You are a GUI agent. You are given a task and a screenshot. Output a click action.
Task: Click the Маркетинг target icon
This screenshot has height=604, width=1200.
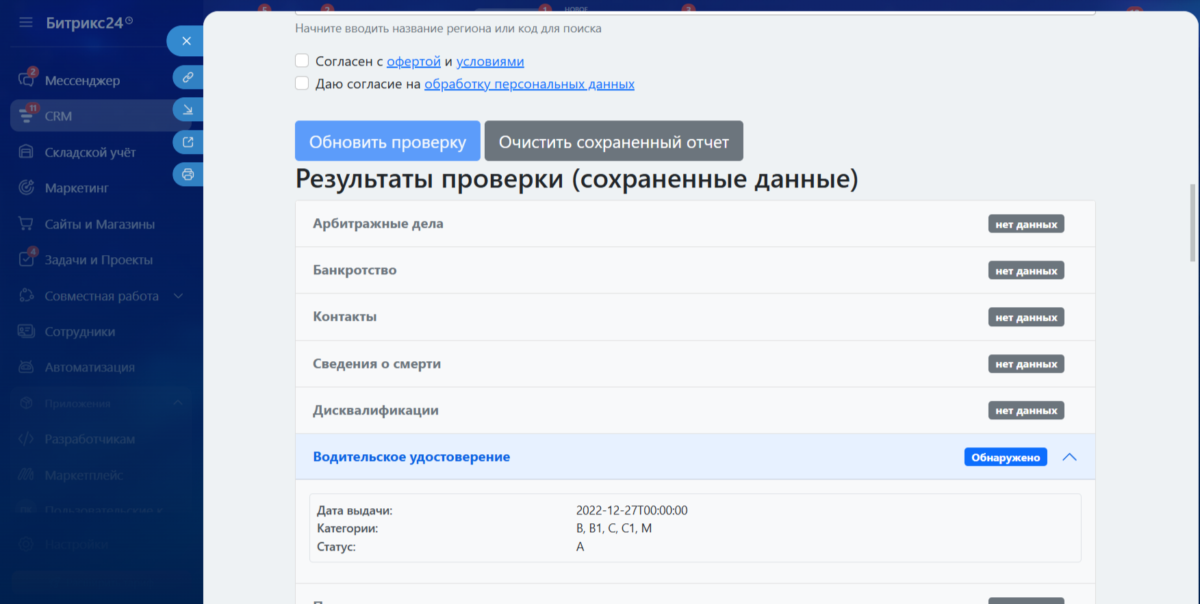26,187
